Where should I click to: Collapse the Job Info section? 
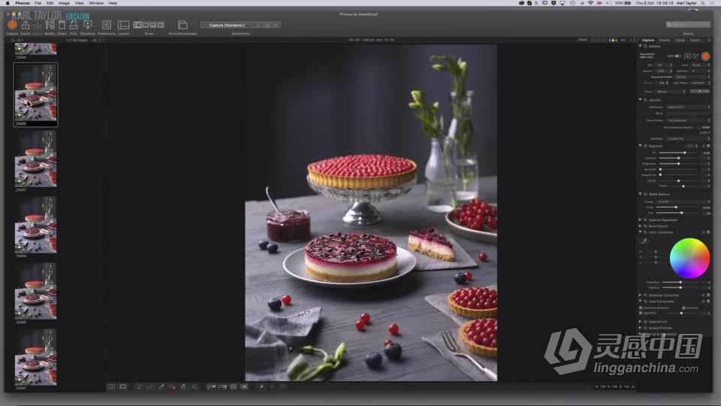[640, 99]
